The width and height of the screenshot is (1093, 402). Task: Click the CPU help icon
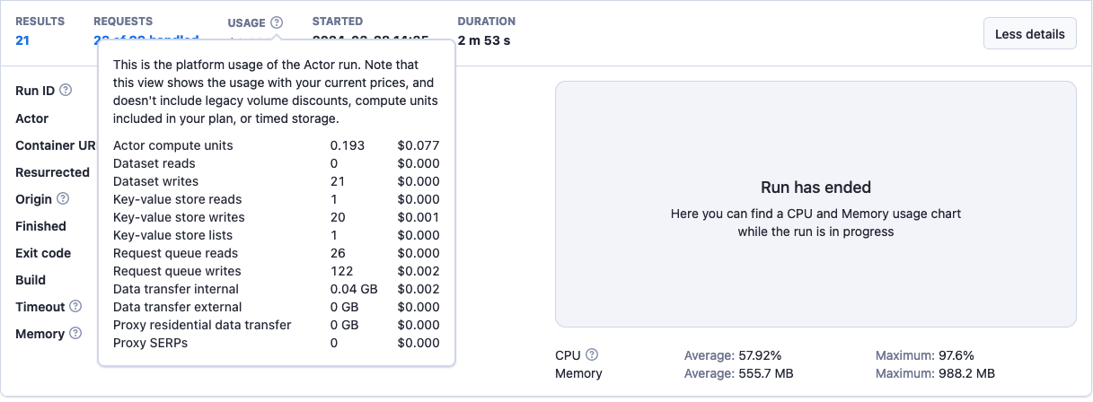point(592,354)
